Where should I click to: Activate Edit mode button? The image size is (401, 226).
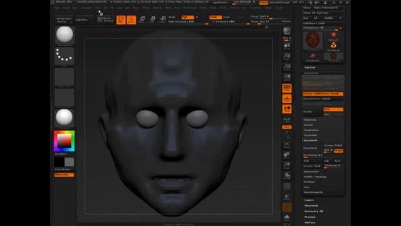click(121, 19)
